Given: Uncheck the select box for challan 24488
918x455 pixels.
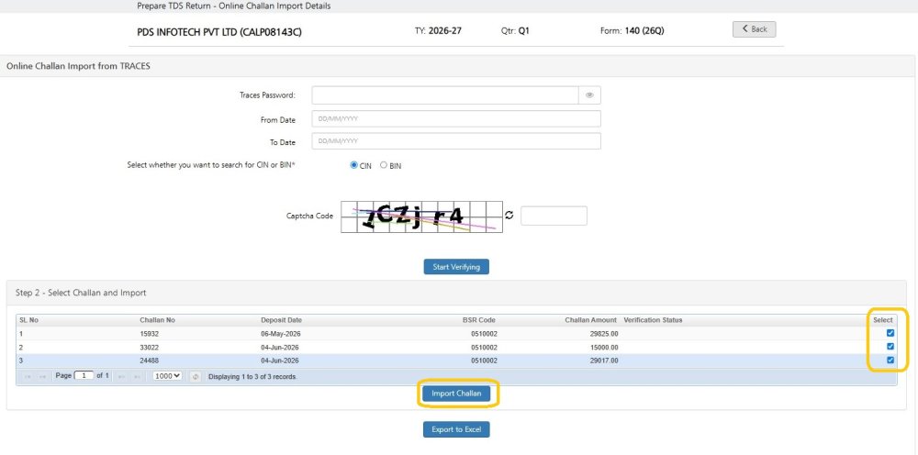Looking at the screenshot, I should click(x=890, y=361).
